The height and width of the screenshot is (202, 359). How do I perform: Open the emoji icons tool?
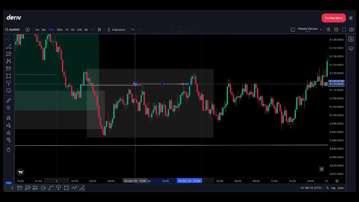click(9, 91)
